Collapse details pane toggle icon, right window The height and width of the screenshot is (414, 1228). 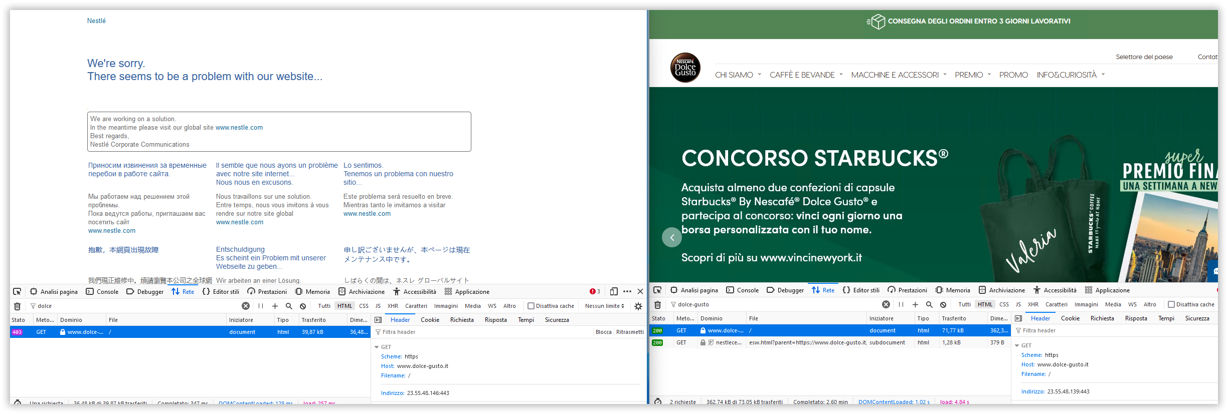(1018, 318)
